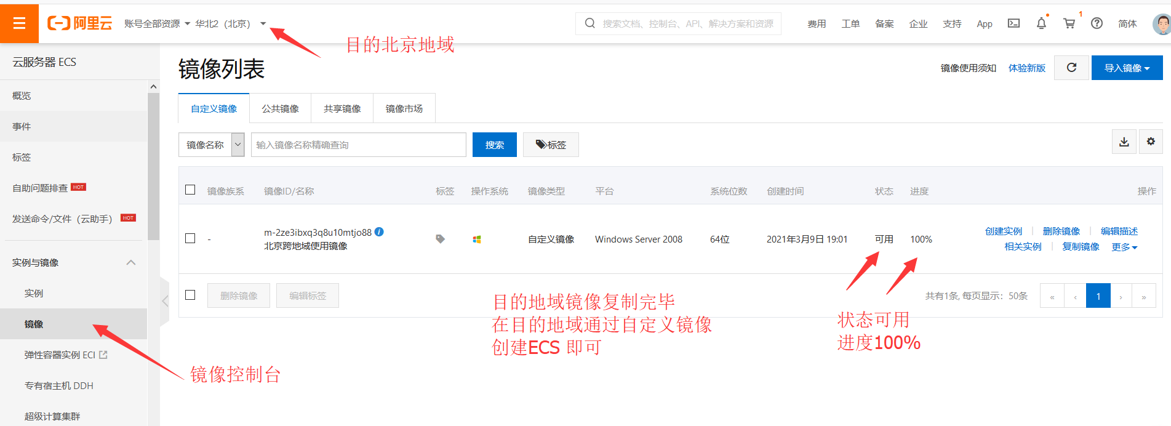Click the 标签 filter button
The image size is (1171, 426).
point(551,145)
